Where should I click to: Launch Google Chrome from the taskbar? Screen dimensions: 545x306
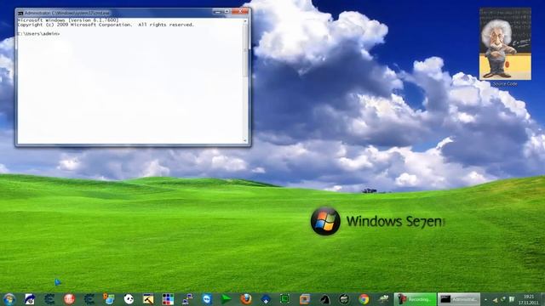(x=364, y=299)
